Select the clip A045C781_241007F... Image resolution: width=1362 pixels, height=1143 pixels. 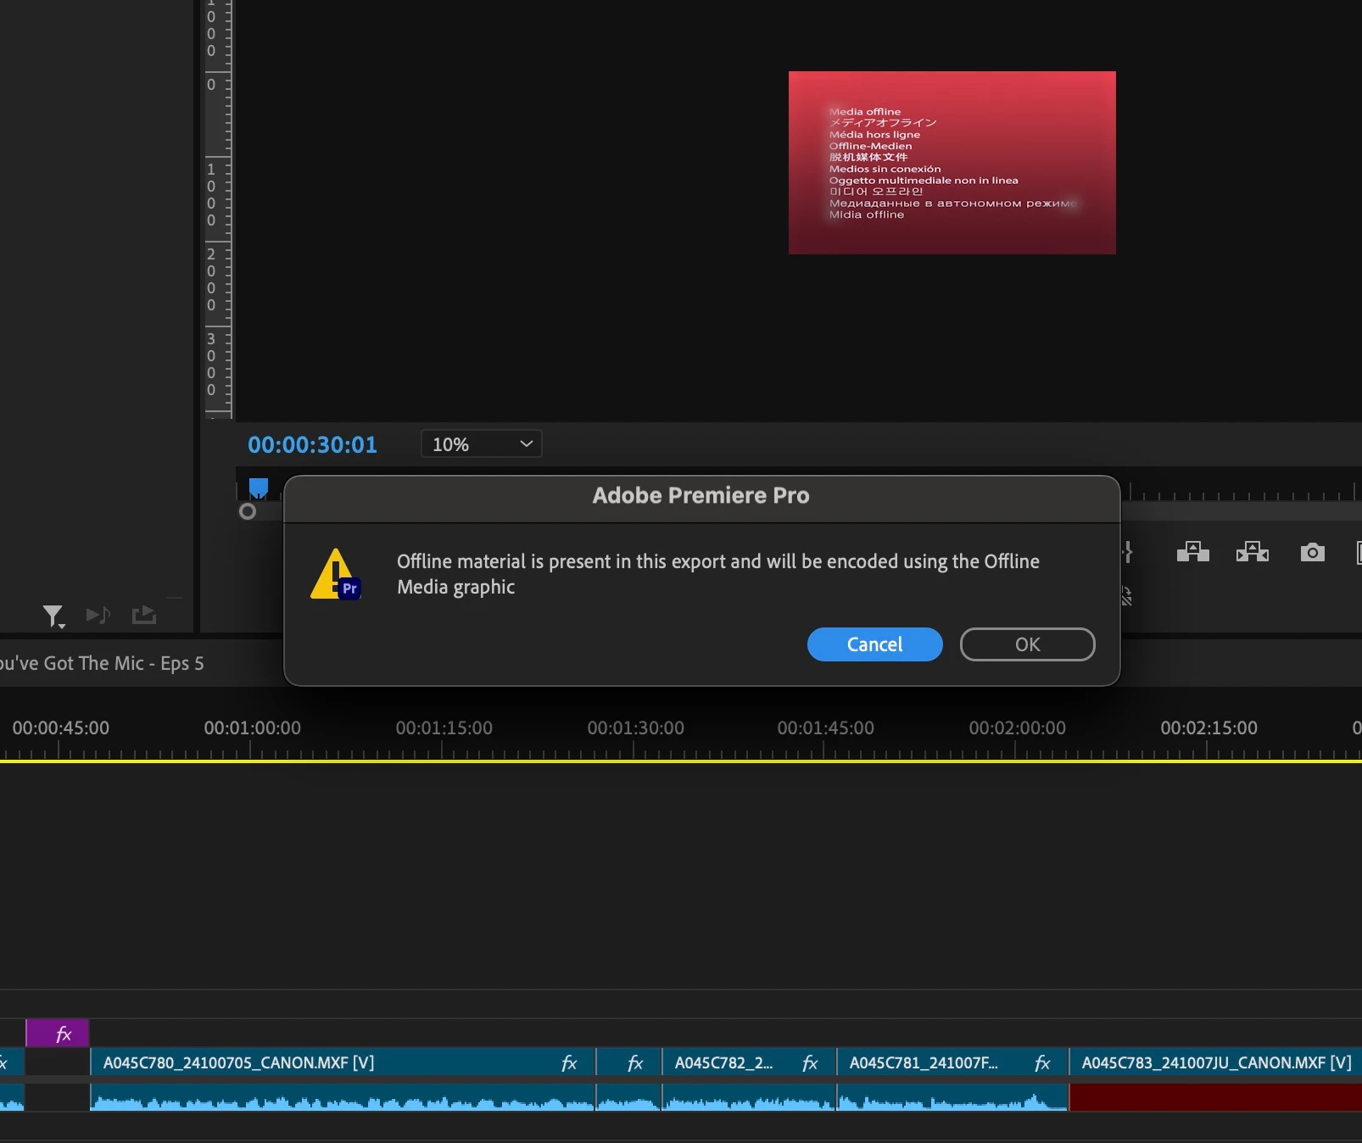tap(952, 1062)
